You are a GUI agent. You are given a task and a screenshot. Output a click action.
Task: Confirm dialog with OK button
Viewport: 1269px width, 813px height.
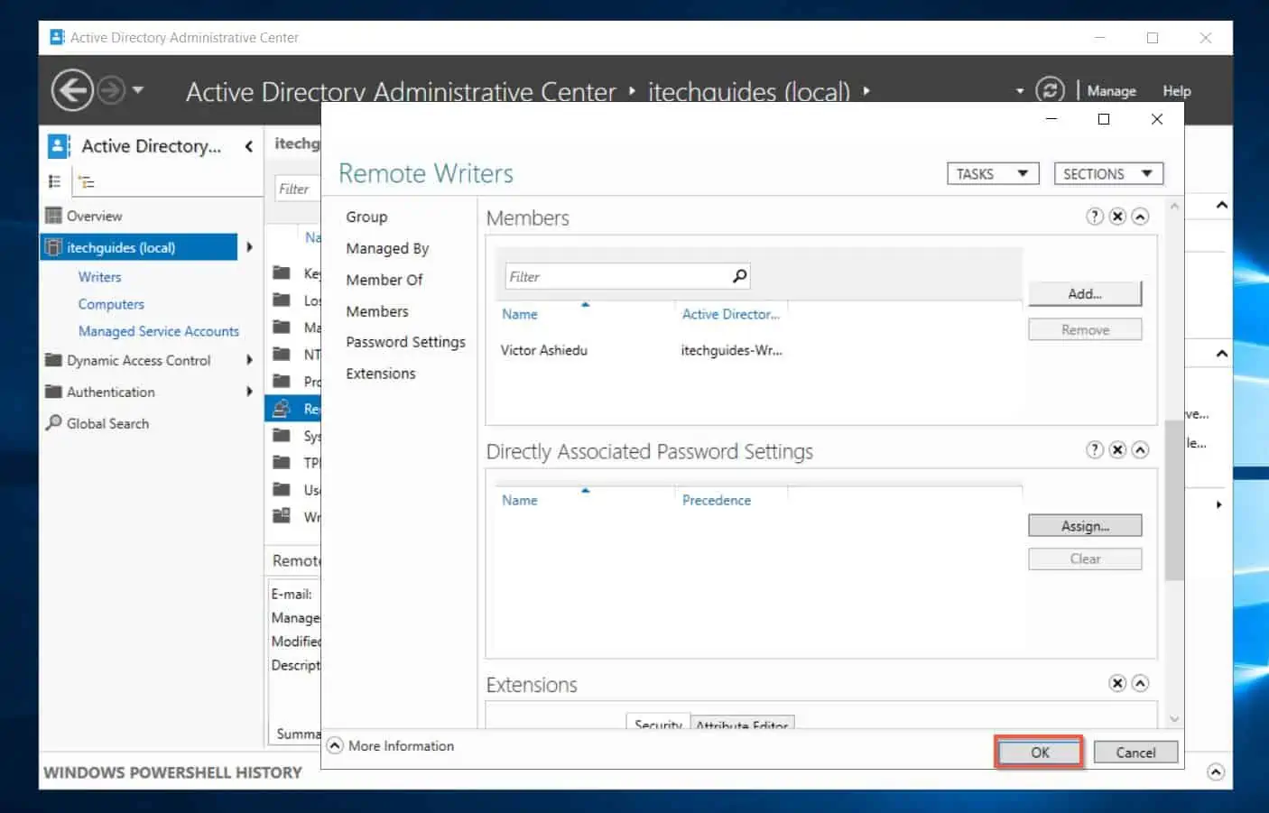(1040, 753)
